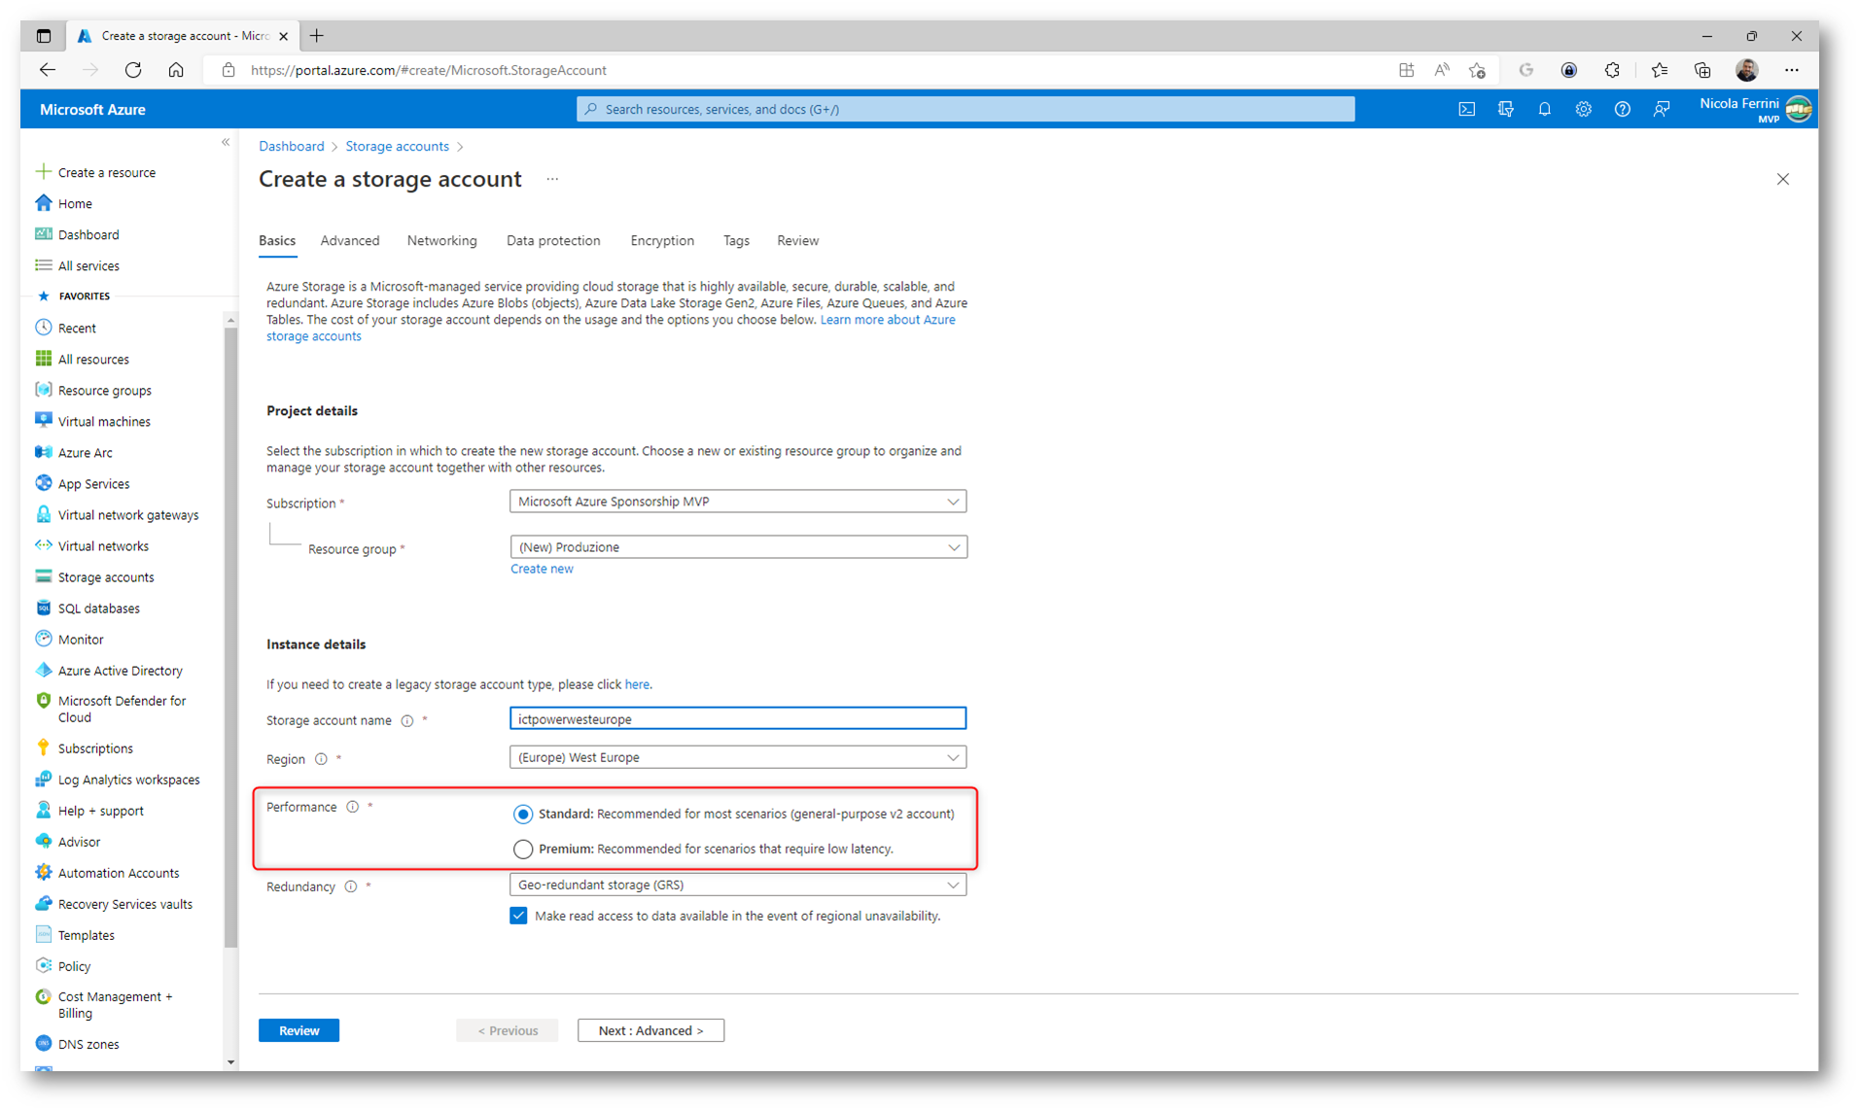The image size is (1860, 1112).
Task: Open App Services in the sidebar
Action: click(93, 484)
